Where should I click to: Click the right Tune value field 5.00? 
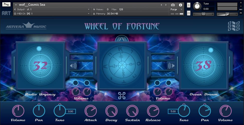tap(173, 111)
